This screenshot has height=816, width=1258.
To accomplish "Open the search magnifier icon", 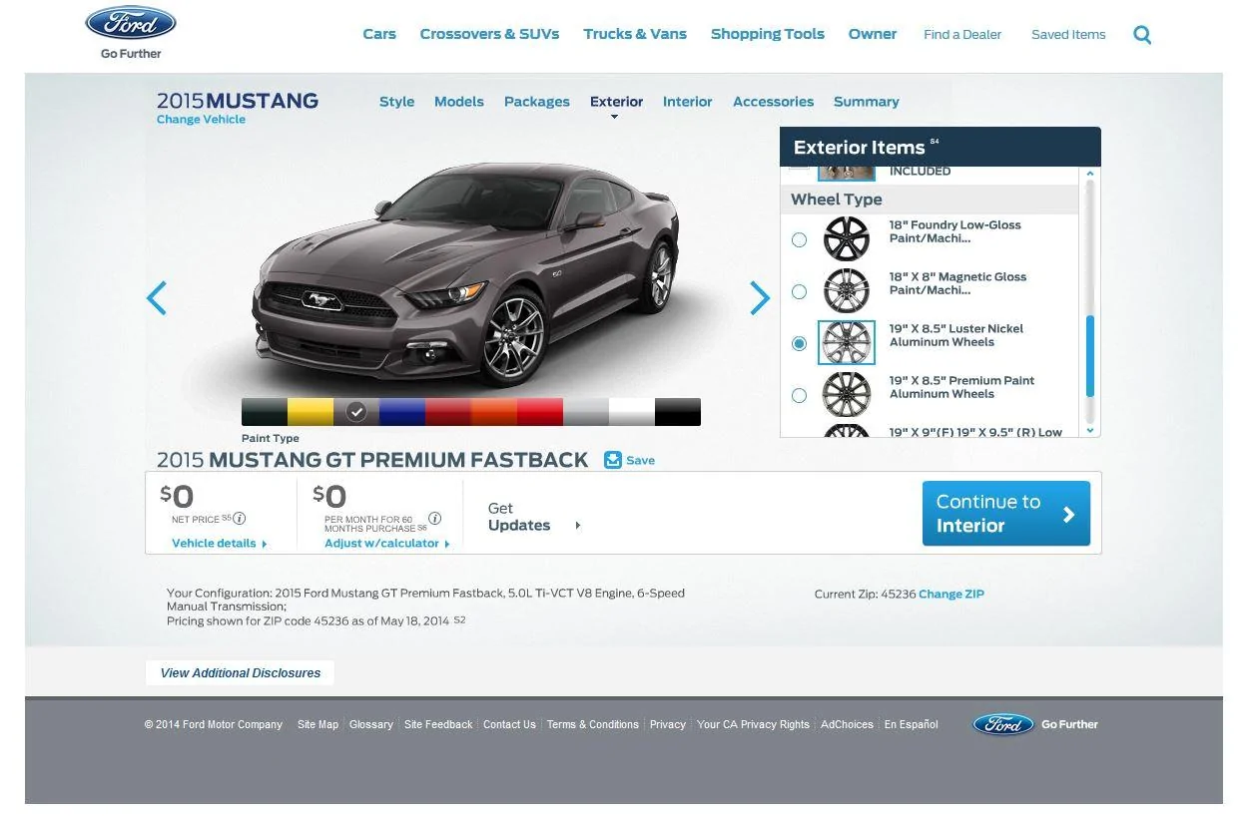I will click(1142, 35).
